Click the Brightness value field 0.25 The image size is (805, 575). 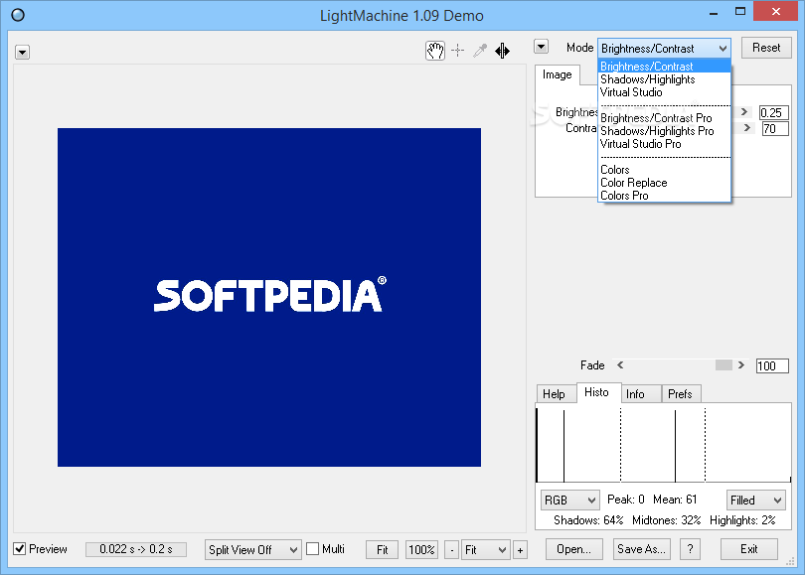pyautogui.click(x=773, y=113)
